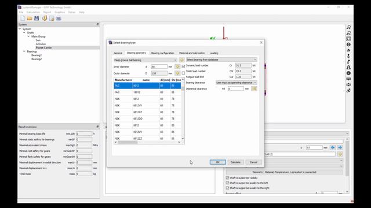The height and width of the screenshot is (208, 371).
Task: Switch to the Bearing configuration tab
Action: [x=162, y=53]
